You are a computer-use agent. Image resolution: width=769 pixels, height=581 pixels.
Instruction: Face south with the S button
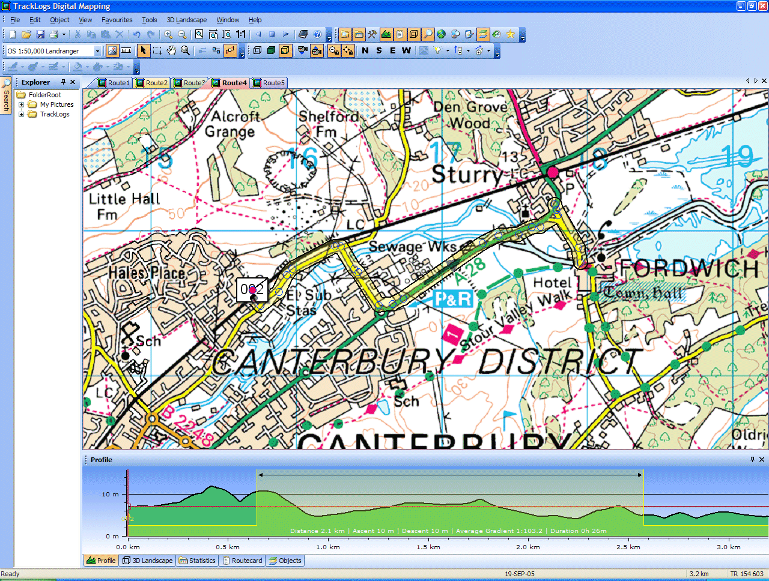tap(379, 50)
